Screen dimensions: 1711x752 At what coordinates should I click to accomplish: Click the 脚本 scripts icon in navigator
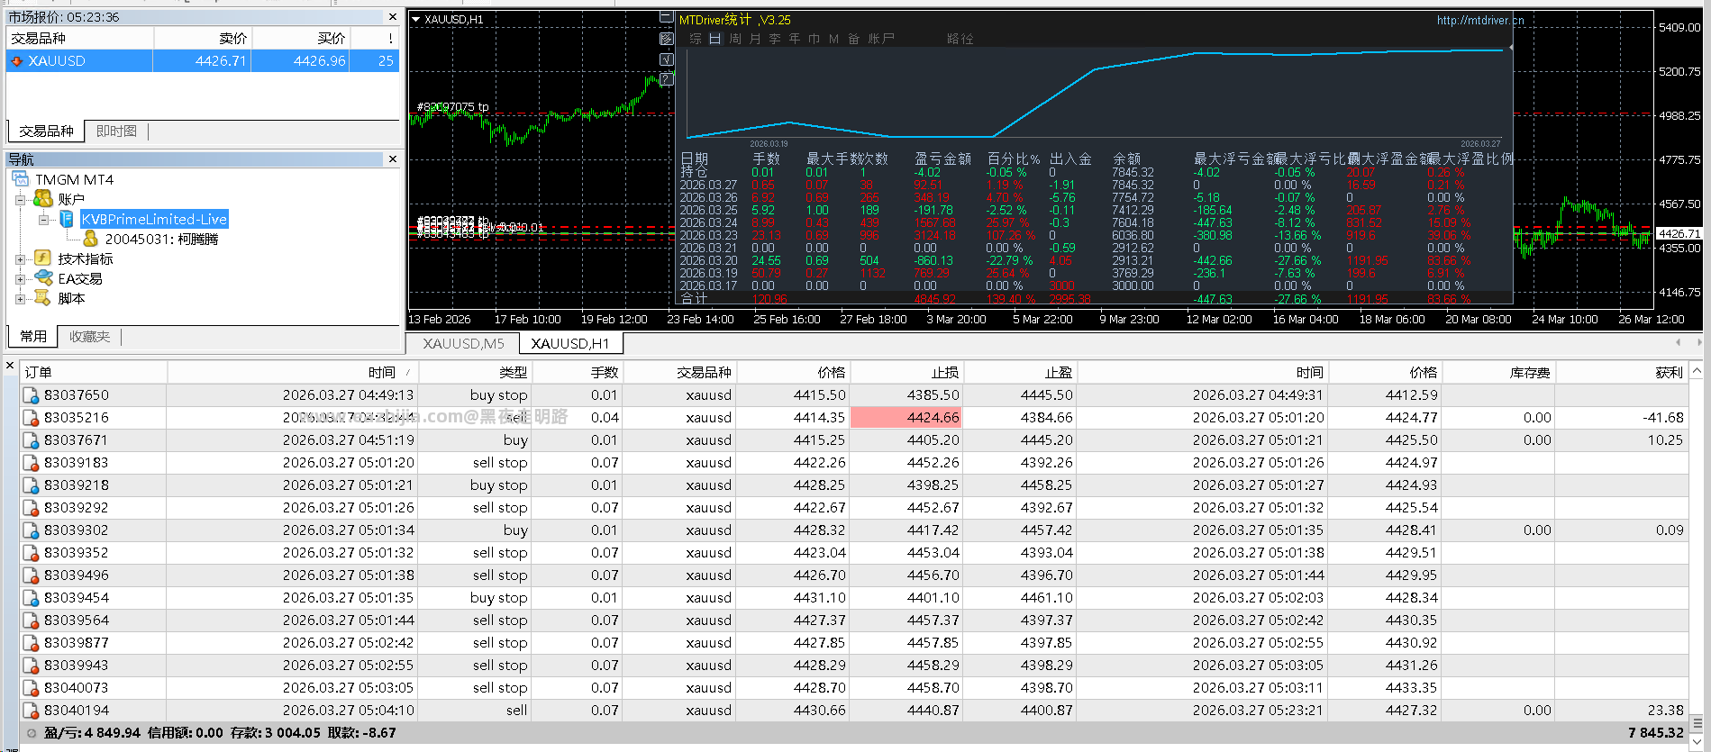tap(42, 298)
